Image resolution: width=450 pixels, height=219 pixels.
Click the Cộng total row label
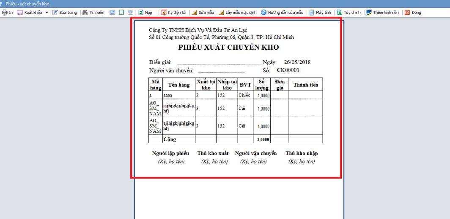[x=169, y=139]
